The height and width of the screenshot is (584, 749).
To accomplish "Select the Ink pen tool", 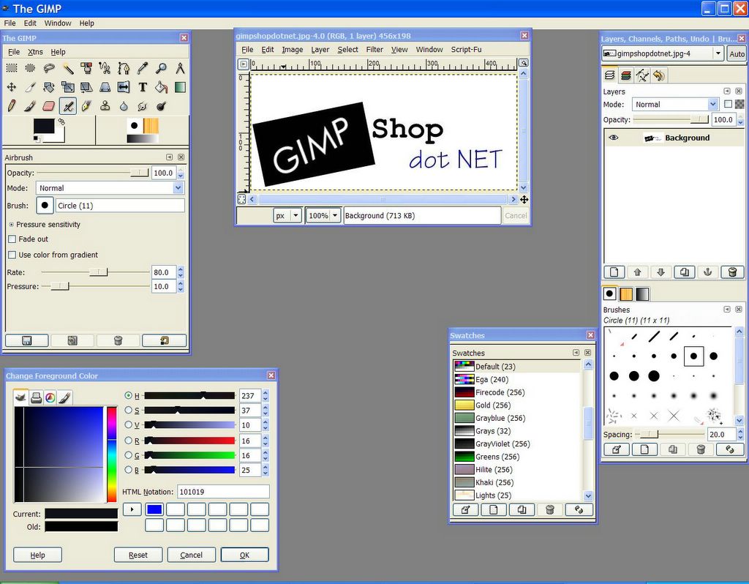I will pos(86,105).
